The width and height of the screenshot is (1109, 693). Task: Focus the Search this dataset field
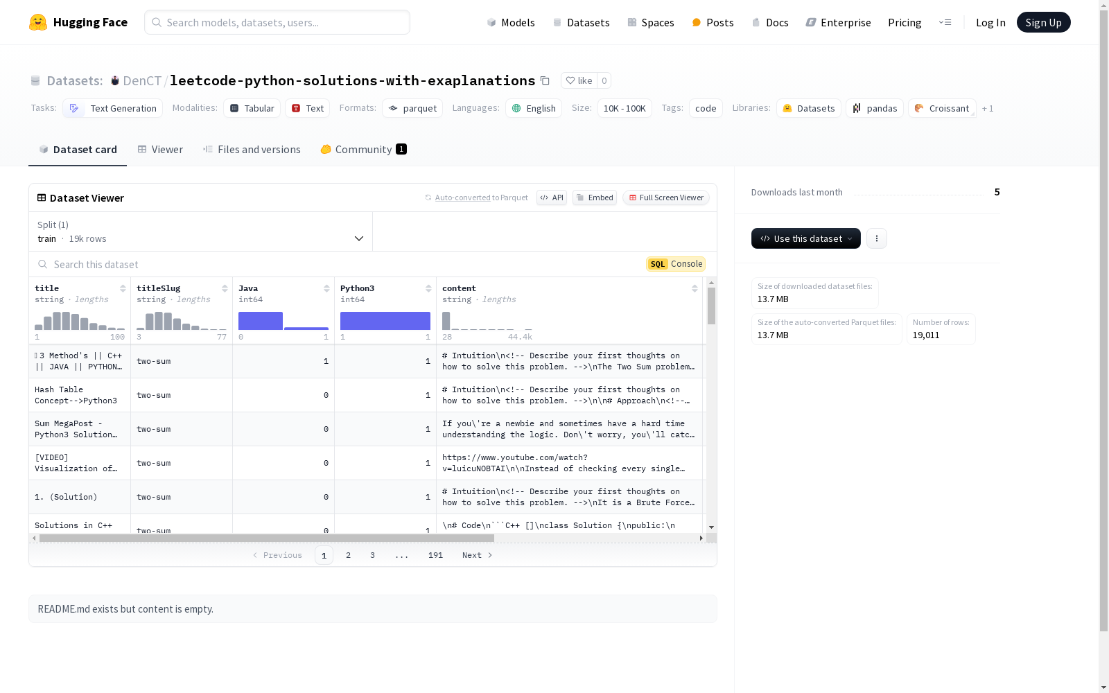pyautogui.click(x=336, y=264)
